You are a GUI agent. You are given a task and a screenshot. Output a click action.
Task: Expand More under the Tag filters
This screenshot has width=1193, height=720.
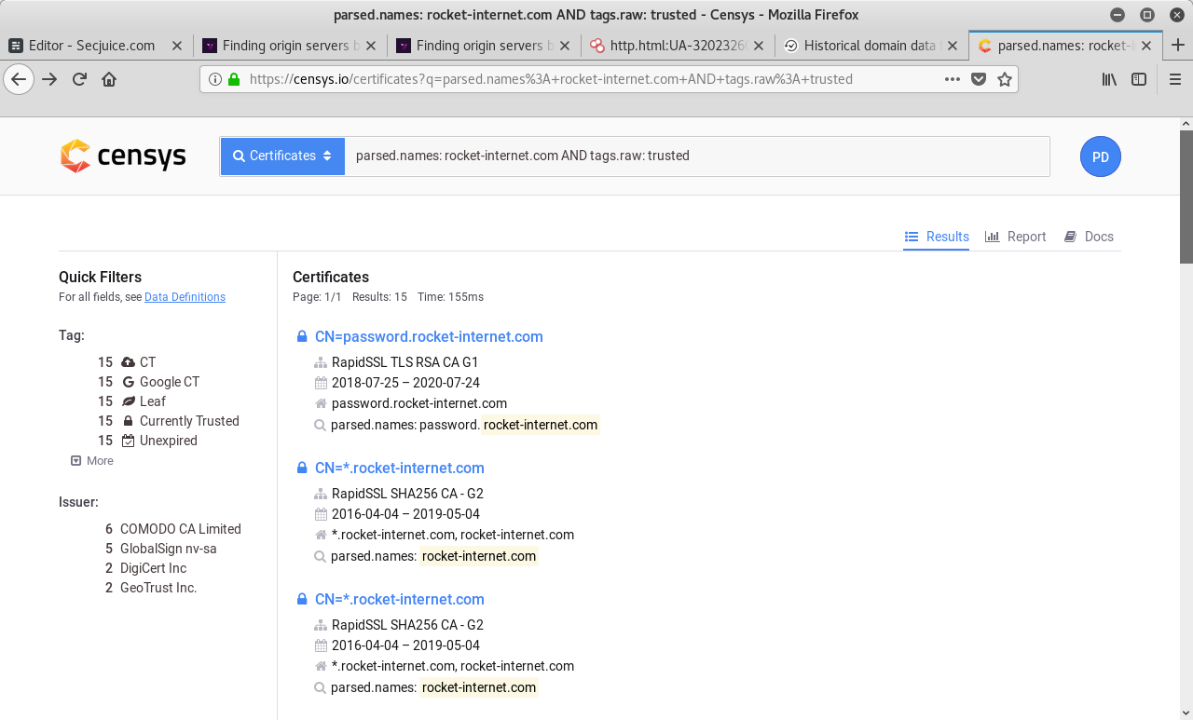click(x=92, y=461)
